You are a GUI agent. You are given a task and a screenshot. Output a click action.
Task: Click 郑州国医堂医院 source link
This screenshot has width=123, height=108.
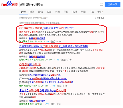tap(26, 42)
